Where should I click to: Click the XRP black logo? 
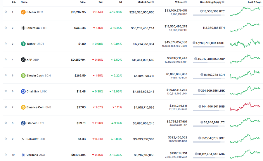23,60
